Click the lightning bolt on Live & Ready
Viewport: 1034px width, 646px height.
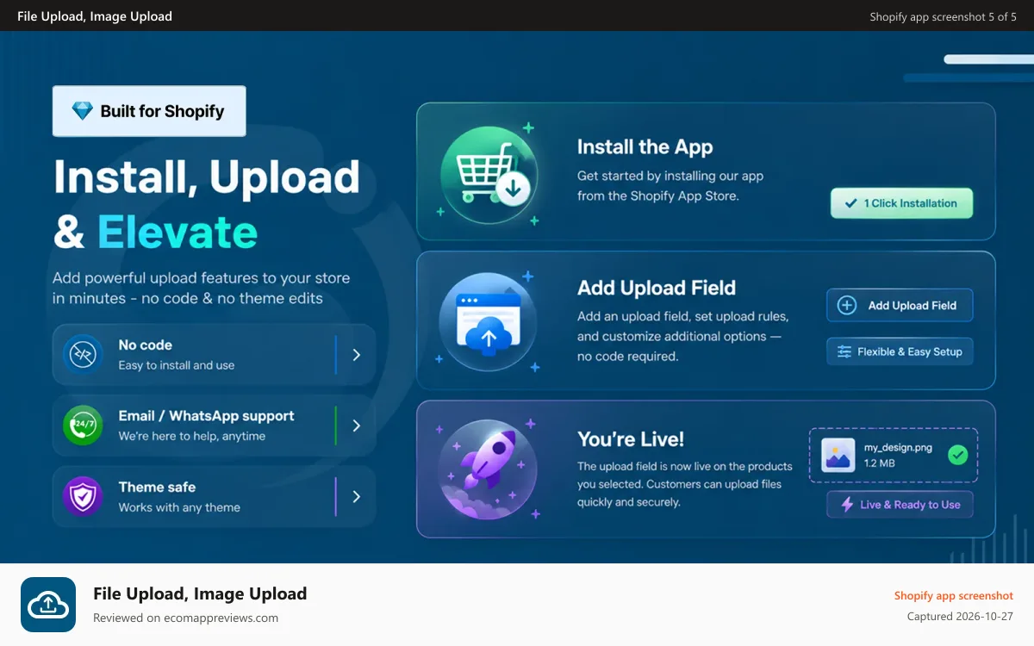coord(847,505)
